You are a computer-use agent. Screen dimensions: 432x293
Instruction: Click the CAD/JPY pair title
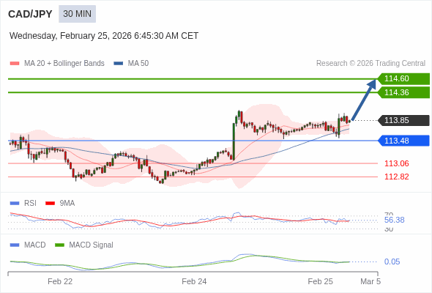[30, 14]
